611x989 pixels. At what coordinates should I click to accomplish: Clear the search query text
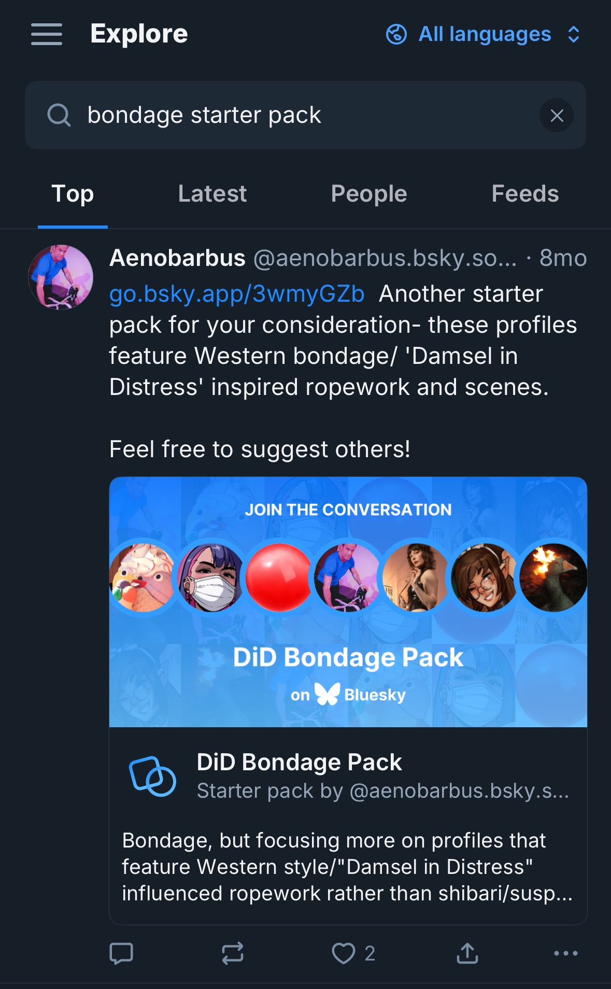click(557, 115)
